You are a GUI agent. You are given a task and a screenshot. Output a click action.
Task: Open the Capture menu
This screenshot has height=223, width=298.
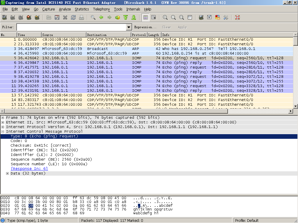pyautogui.click(x=49, y=9)
